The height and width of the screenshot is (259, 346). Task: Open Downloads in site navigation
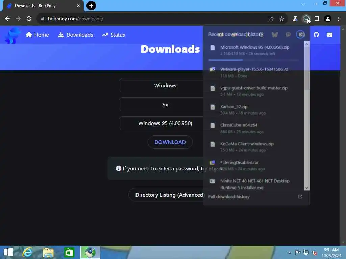click(x=75, y=35)
